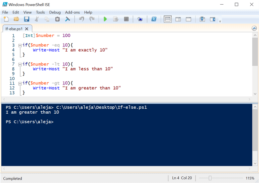Close the If-else.ps1 script tab

pos(27,29)
